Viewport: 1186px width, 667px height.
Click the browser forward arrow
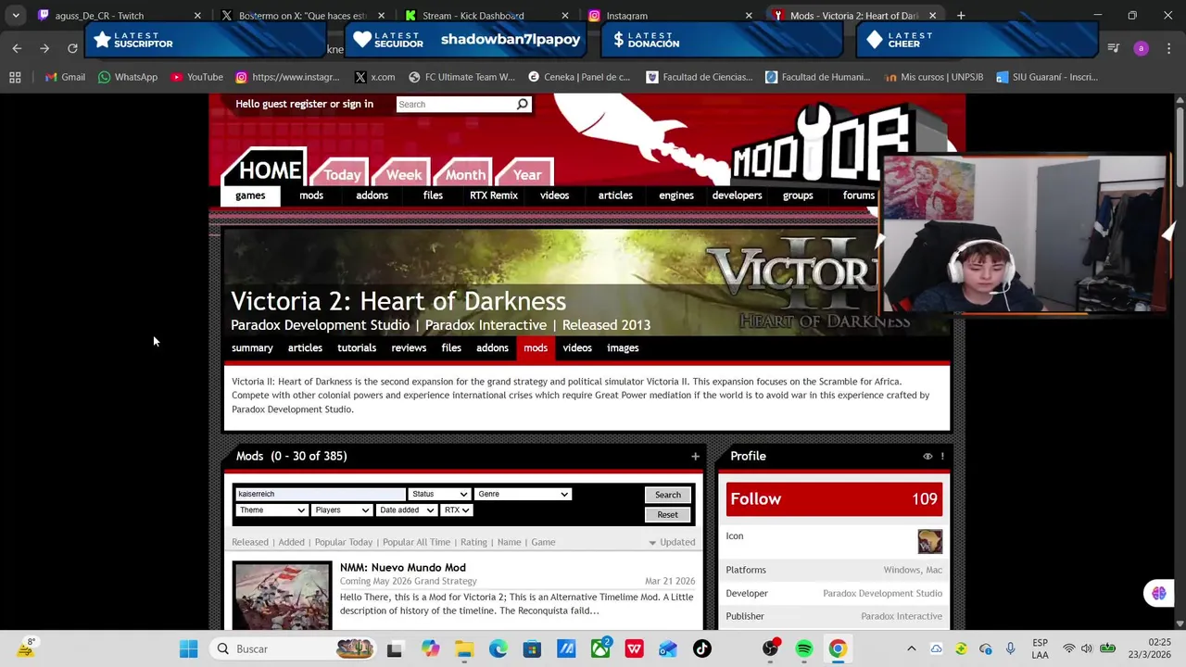coord(44,48)
